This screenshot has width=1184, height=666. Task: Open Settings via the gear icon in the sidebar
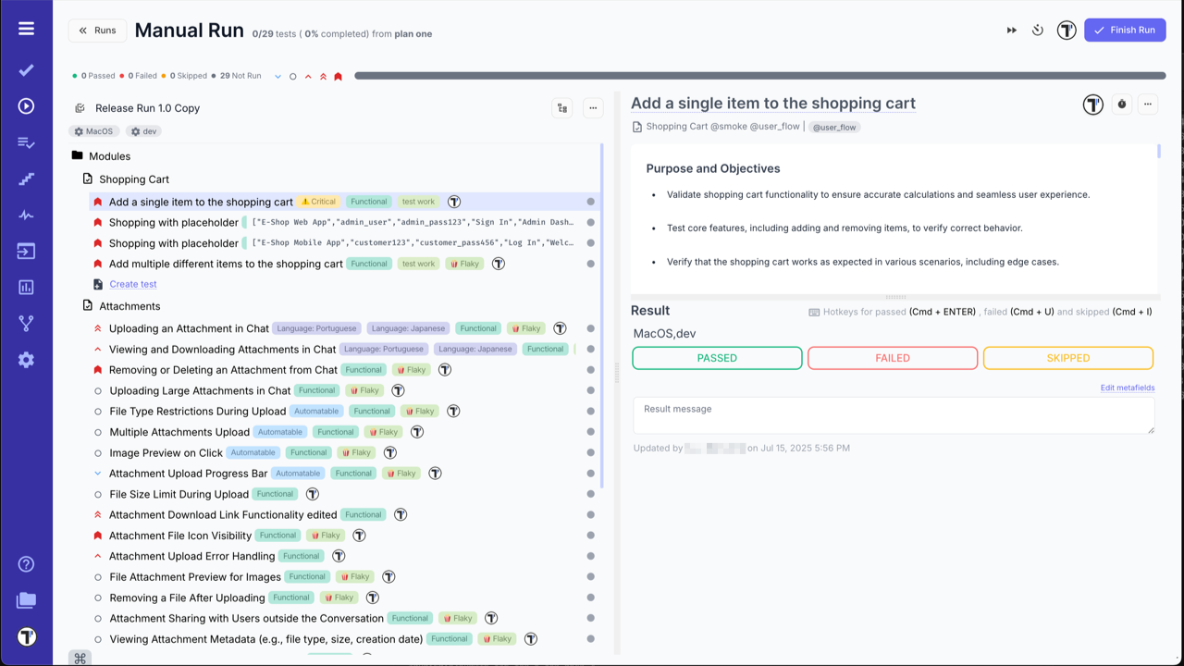tap(26, 360)
